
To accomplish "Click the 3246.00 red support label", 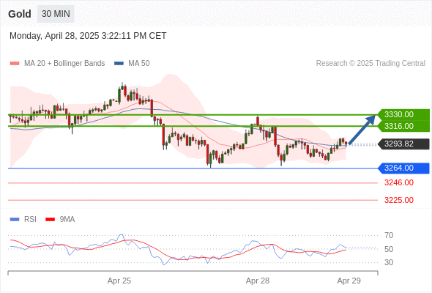I will (398, 182).
